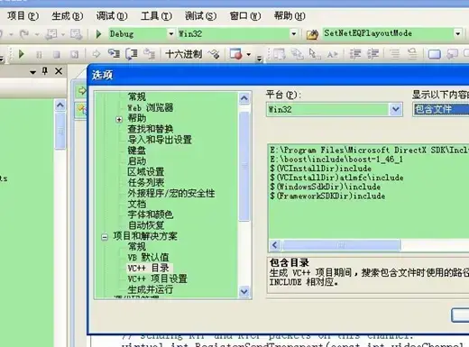469x347 pixels.
Task: Click the Decrease Indent icon
Action: 355,54
